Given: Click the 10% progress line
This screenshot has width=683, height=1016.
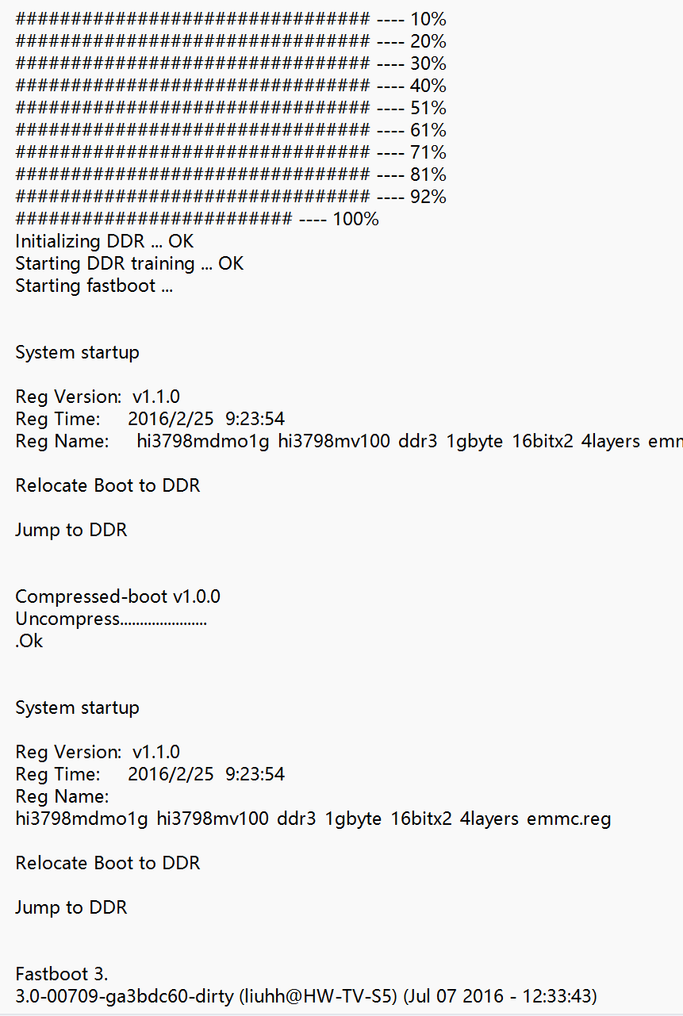Looking at the screenshot, I should [230, 19].
